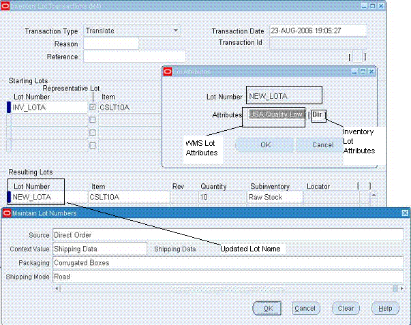
Task: Click the Clear button
Action: tap(346, 308)
